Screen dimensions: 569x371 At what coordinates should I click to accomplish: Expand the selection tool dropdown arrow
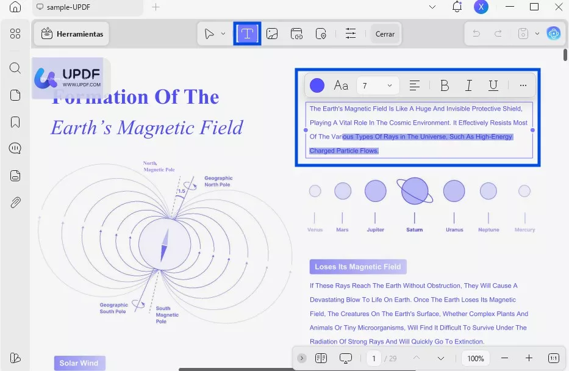pos(223,34)
